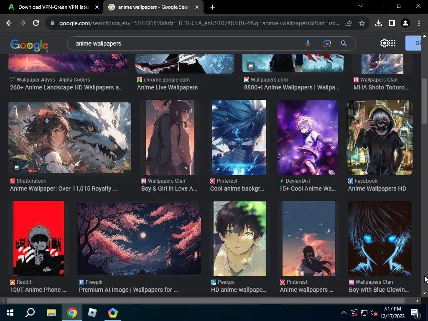Close the Download VPN-Green VPN tab
Viewport: 428px width, 321px height.
[x=97, y=7]
